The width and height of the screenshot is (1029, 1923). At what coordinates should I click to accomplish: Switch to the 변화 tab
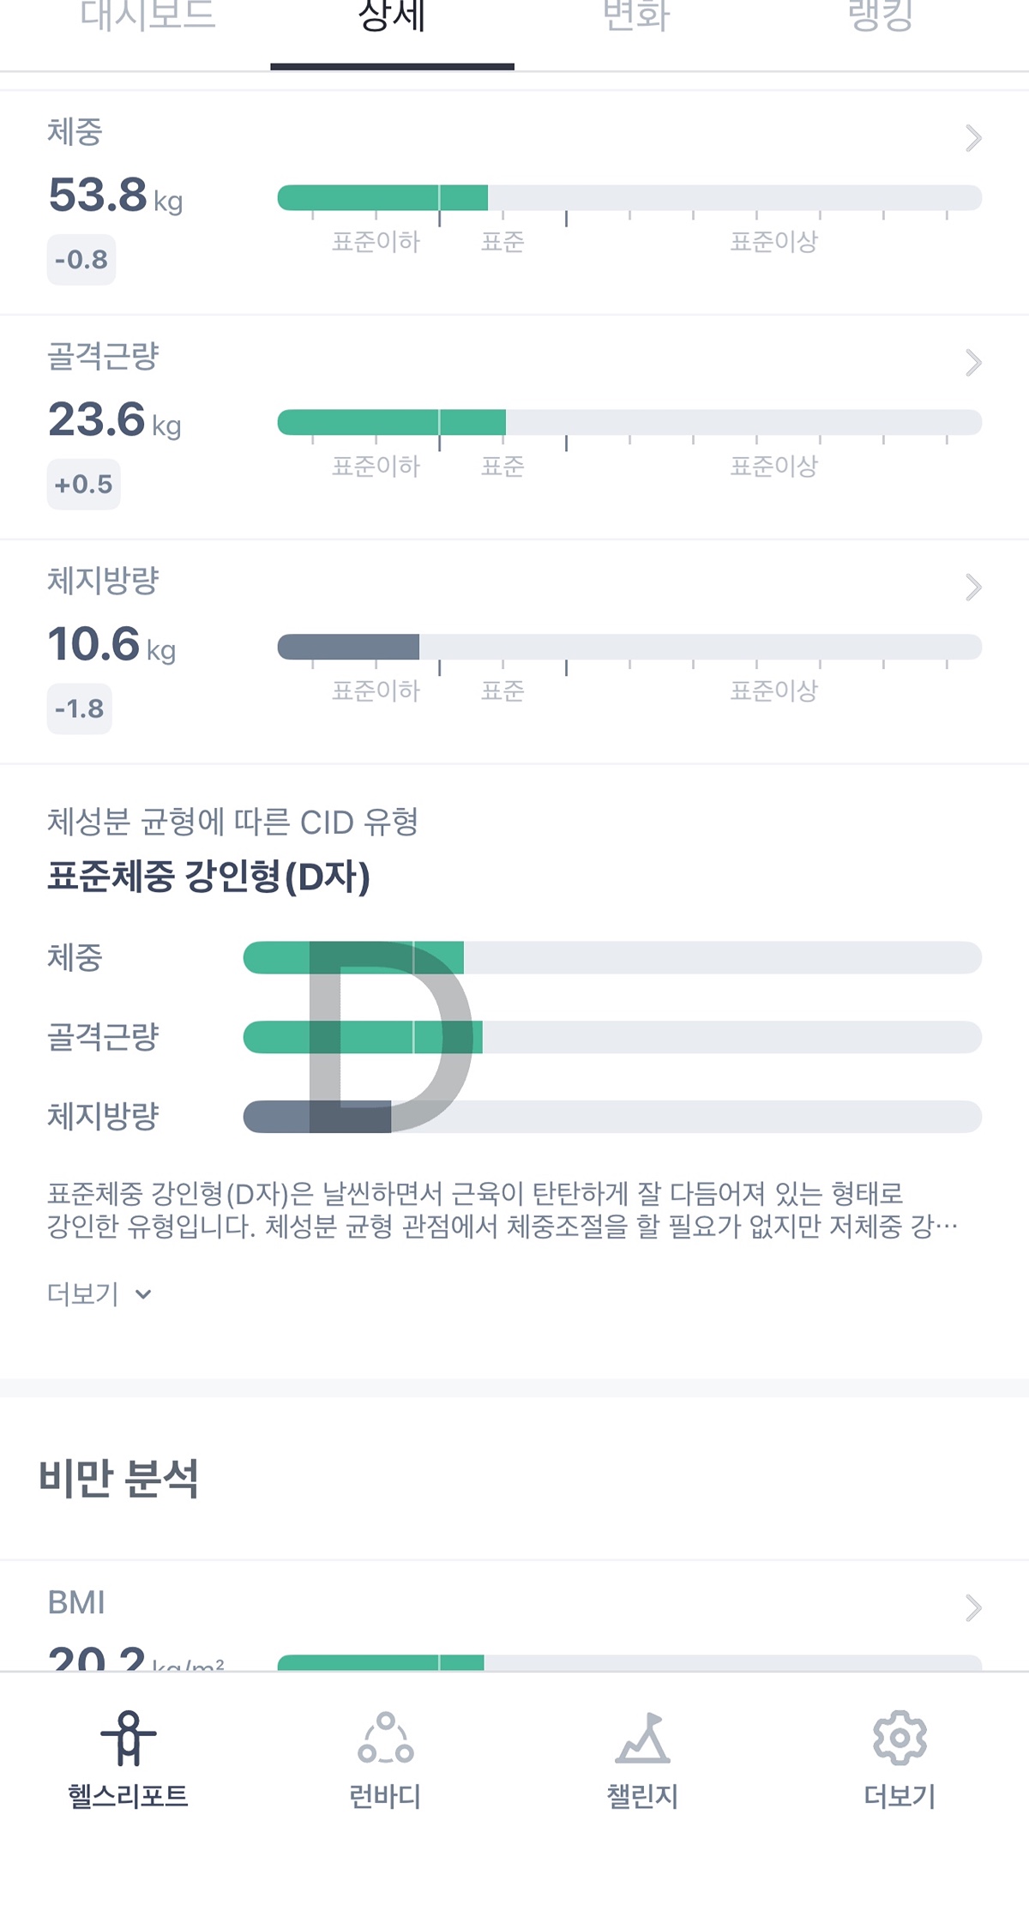click(x=636, y=17)
